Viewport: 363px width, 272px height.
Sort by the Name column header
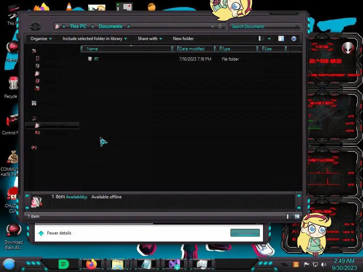click(127, 49)
